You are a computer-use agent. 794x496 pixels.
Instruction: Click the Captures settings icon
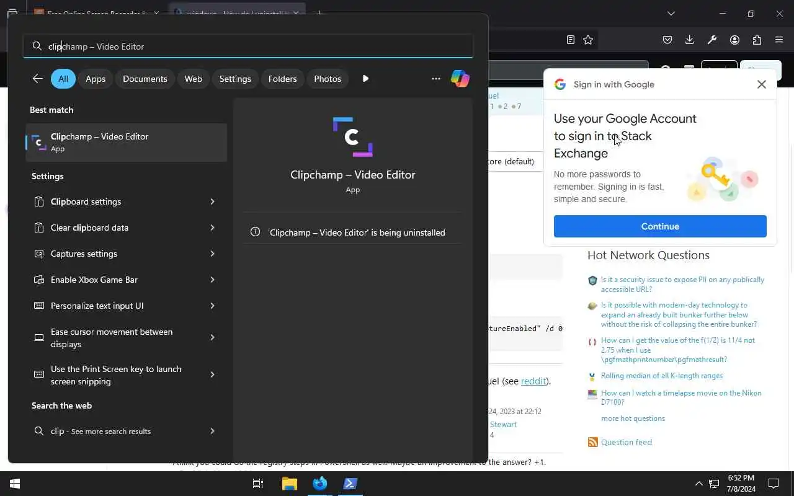[x=39, y=254]
